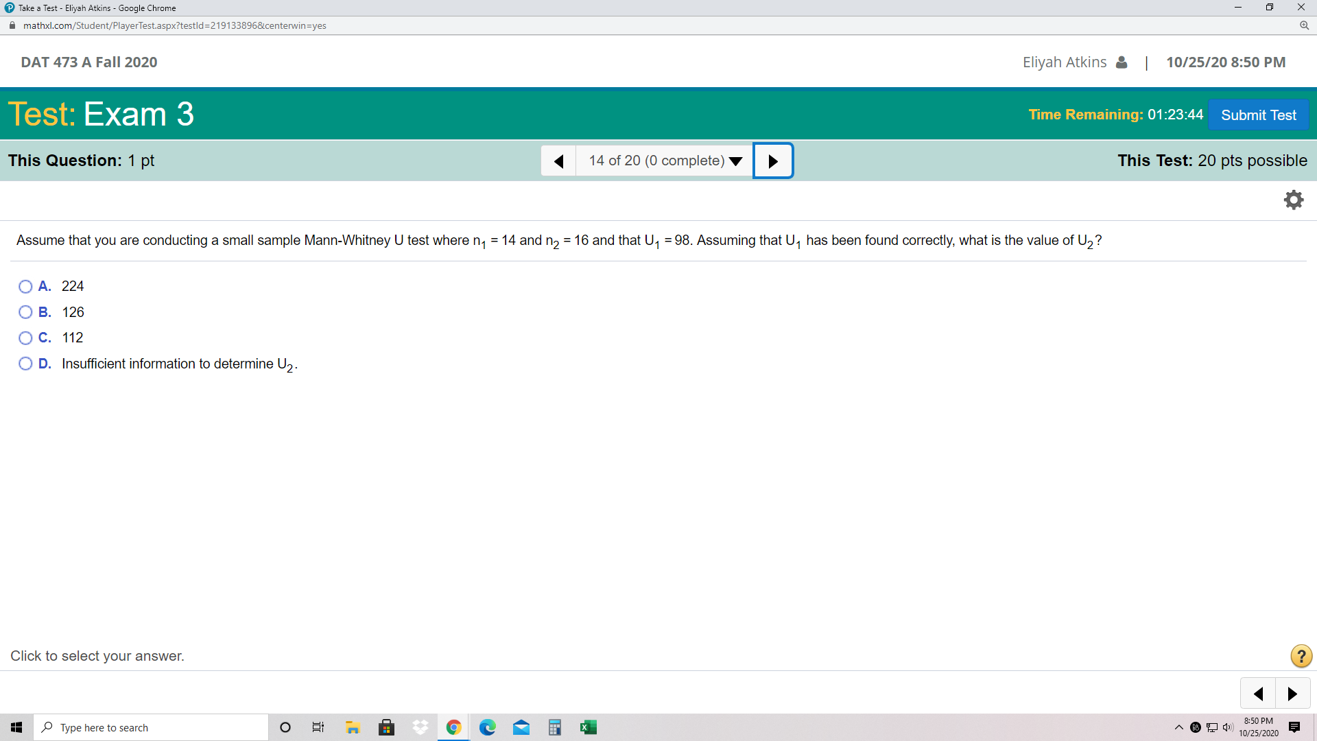Go to next question using top arrow
Screen dimensions: 1317x741
773,161
